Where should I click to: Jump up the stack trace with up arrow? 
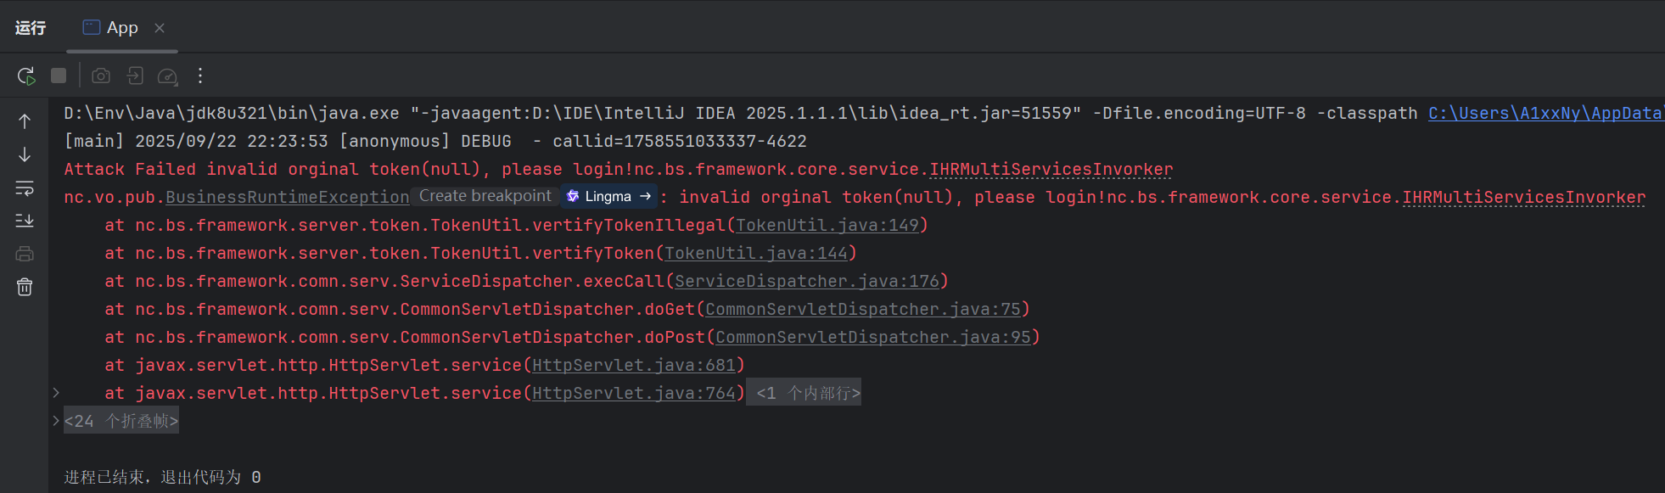[25, 121]
